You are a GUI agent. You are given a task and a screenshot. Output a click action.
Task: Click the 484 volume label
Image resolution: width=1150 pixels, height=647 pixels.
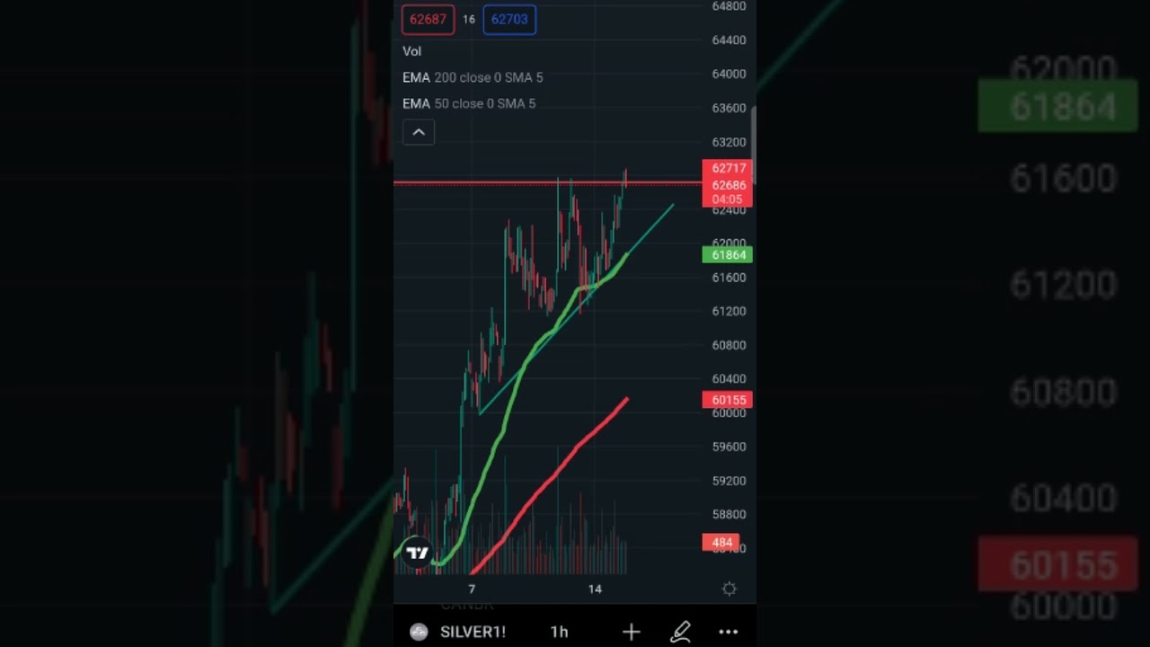tap(721, 543)
